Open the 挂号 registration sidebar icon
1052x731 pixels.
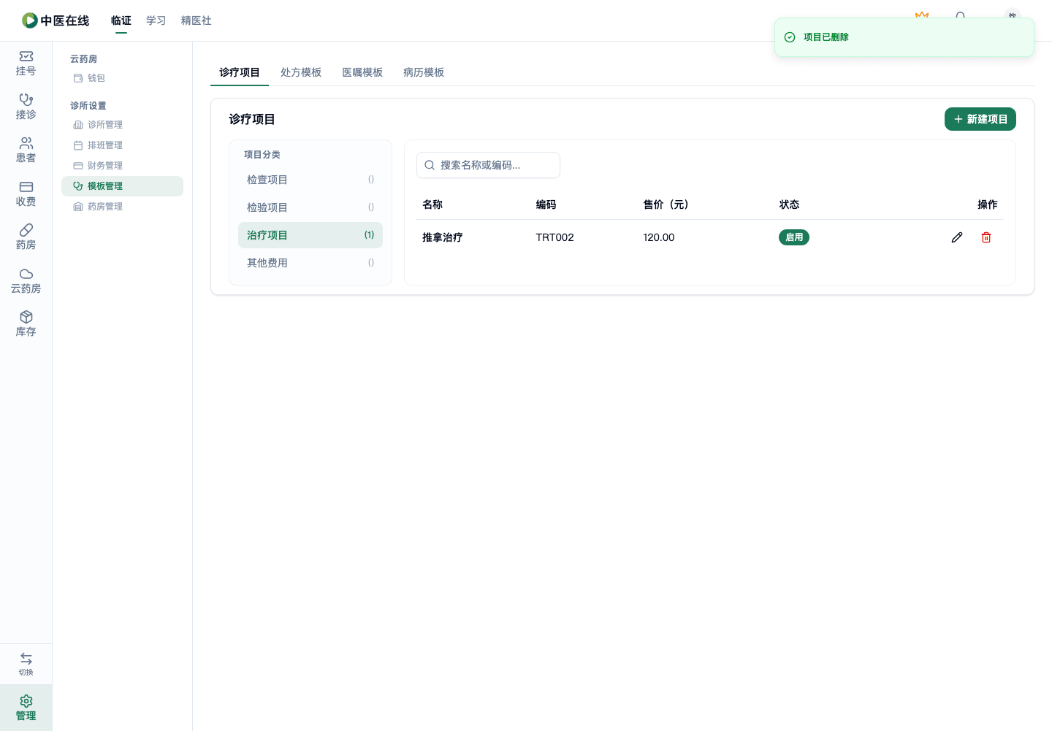(x=26, y=64)
